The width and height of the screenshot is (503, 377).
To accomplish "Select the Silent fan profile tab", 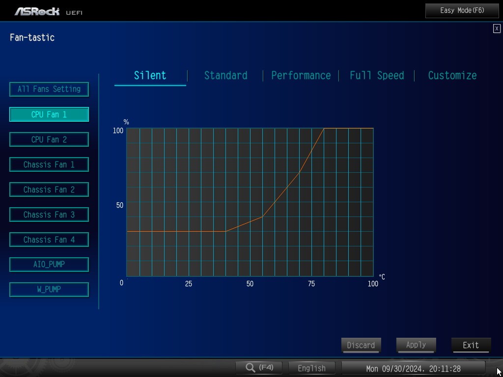I will [x=150, y=76].
